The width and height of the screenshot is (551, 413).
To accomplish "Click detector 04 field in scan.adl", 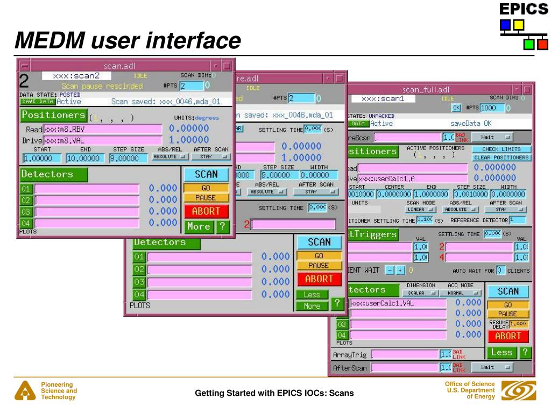I will click(x=87, y=223).
